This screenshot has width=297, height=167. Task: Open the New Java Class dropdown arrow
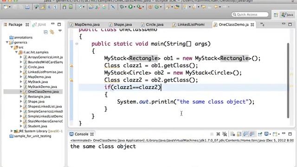pos(161,7)
